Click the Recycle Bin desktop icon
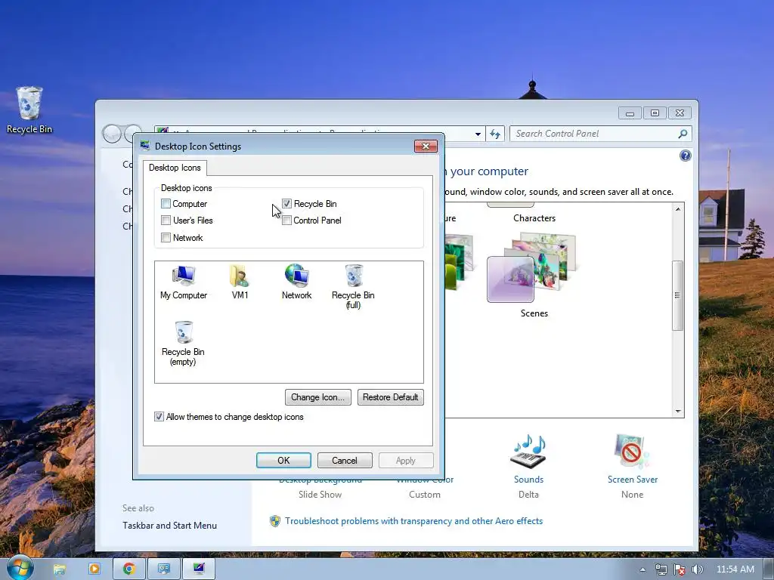 point(29,110)
